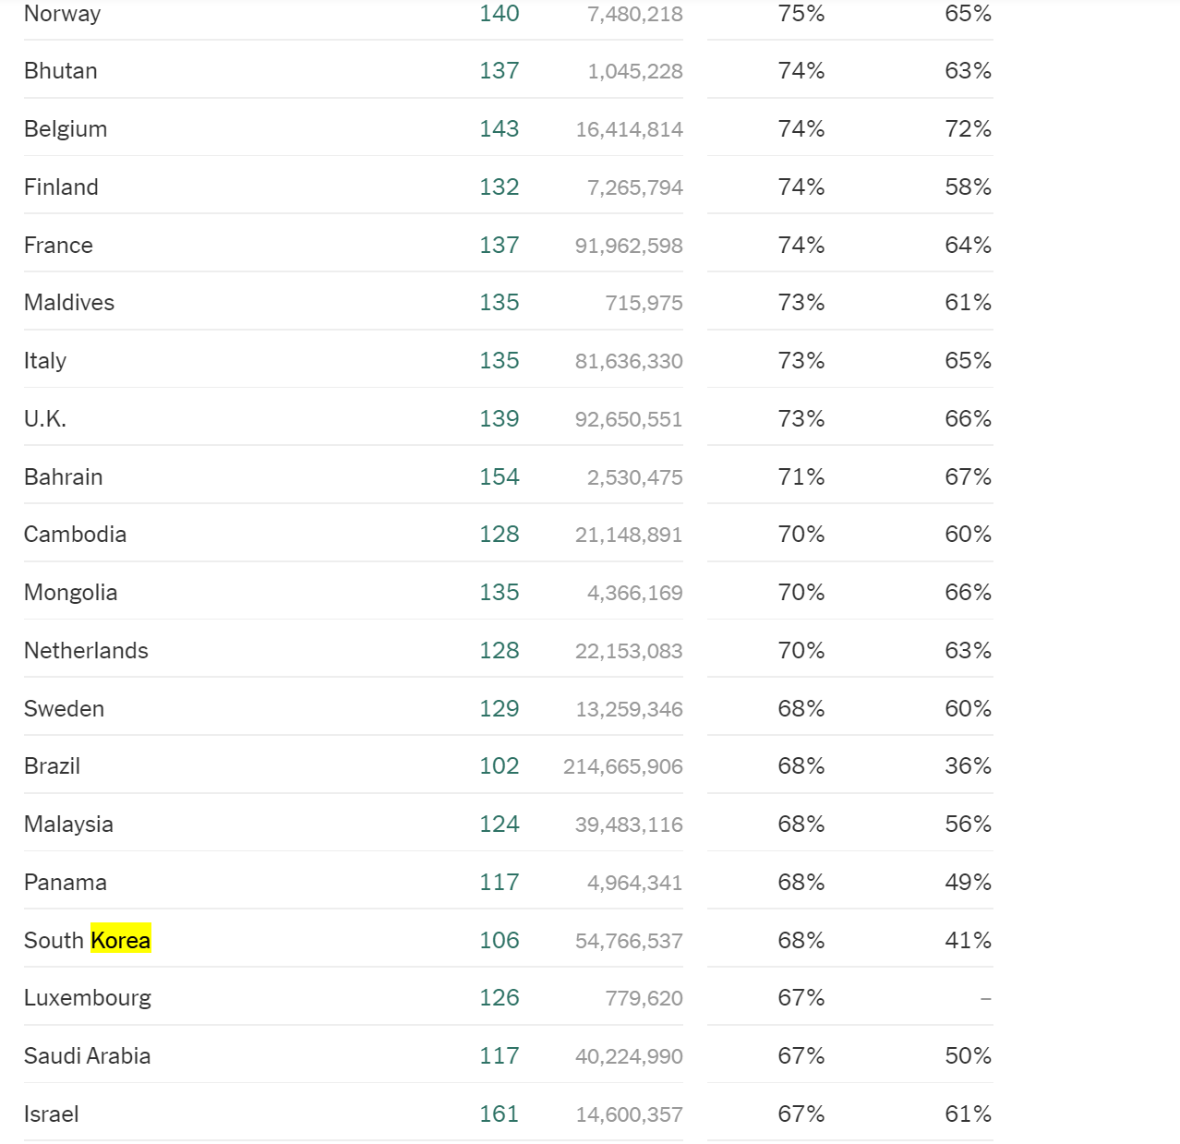
Task: Click Finland's doses figure 7,265,794
Action: 635,187
